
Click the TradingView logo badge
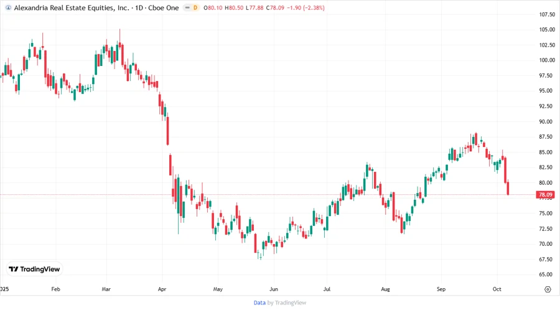34,269
